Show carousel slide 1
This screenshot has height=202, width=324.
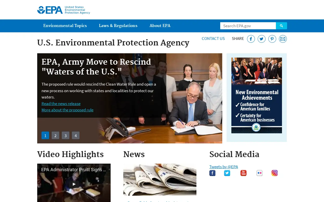coord(45,135)
